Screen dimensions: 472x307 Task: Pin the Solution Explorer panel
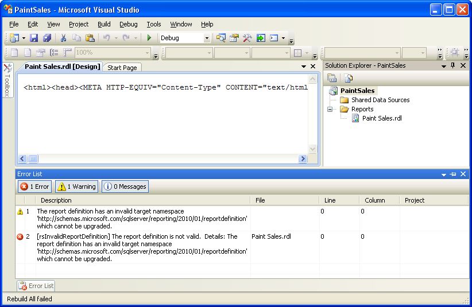(452, 65)
